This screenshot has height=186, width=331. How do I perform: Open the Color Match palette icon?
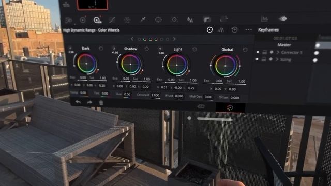(x=83, y=20)
